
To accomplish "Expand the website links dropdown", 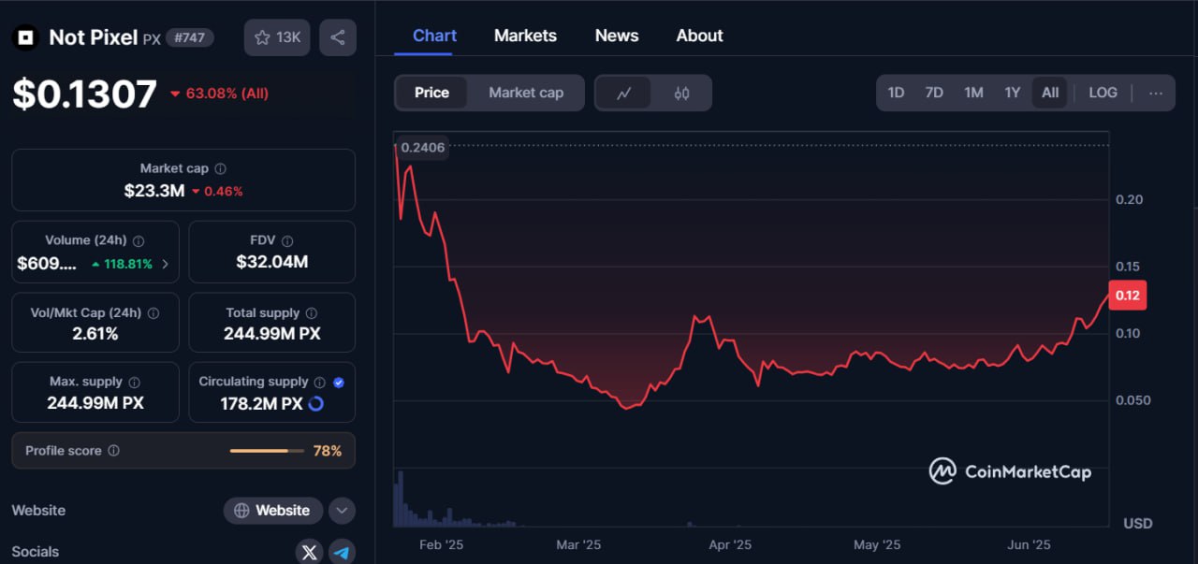I will (342, 511).
